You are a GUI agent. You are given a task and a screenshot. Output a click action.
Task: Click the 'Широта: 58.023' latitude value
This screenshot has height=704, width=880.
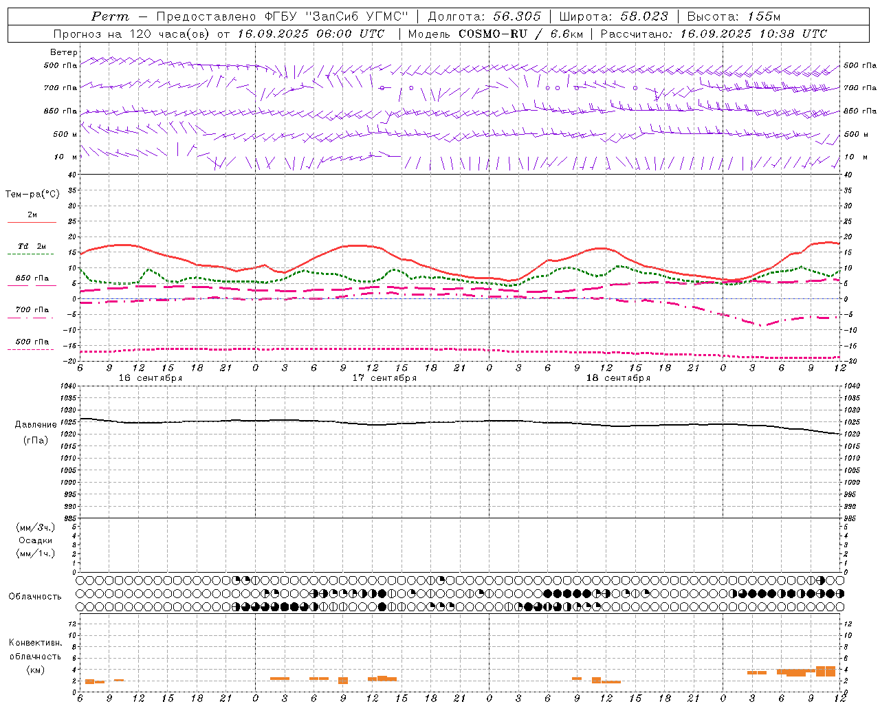pos(613,17)
